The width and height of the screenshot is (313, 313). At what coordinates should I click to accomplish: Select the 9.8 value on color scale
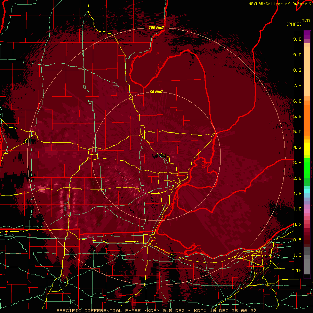tap(297, 39)
